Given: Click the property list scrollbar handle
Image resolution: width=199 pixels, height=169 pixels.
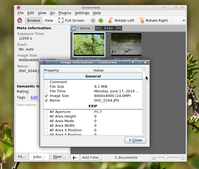Looking at the screenshot, I should tap(144, 75).
